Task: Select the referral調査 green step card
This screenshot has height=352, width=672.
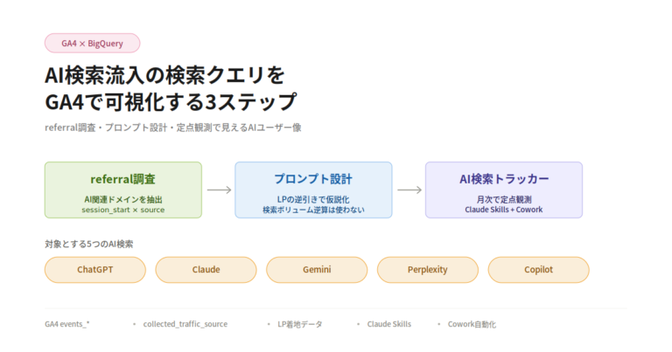Action: coord(123,190)
